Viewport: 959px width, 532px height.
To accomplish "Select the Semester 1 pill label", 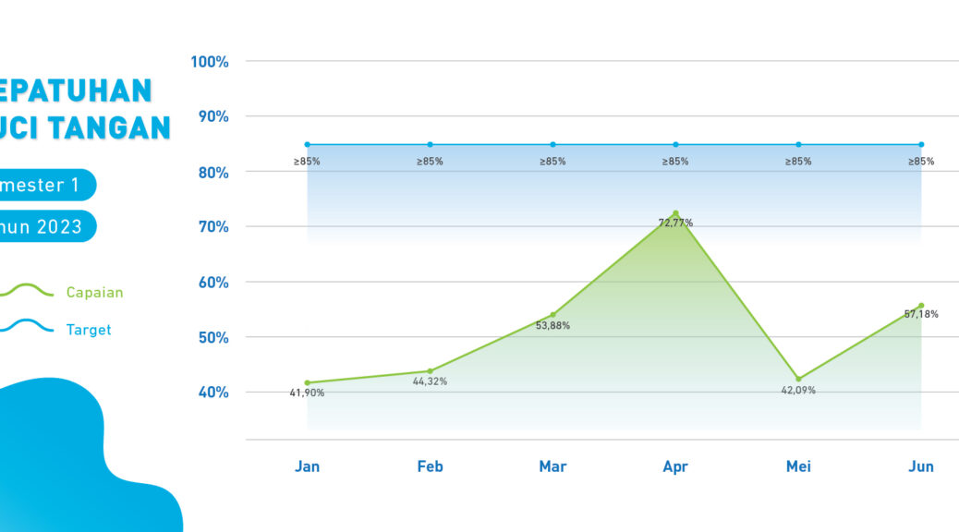I will click(x=46, y=185).
